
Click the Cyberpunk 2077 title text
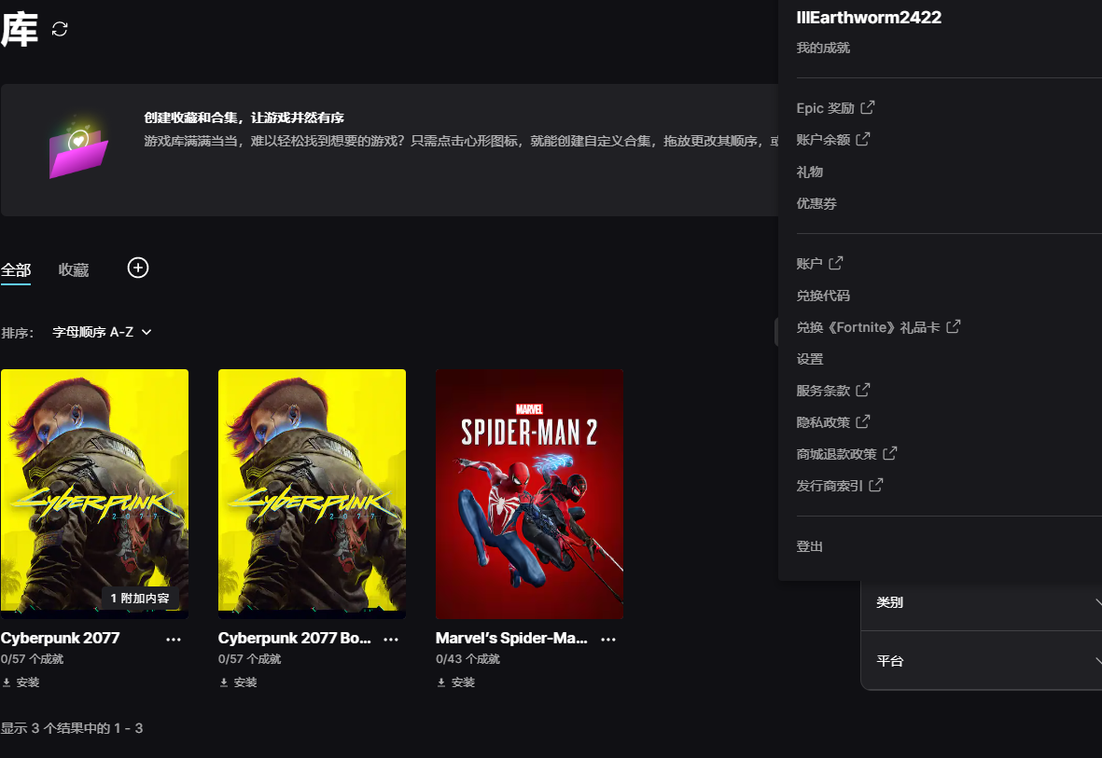point(61,638)
